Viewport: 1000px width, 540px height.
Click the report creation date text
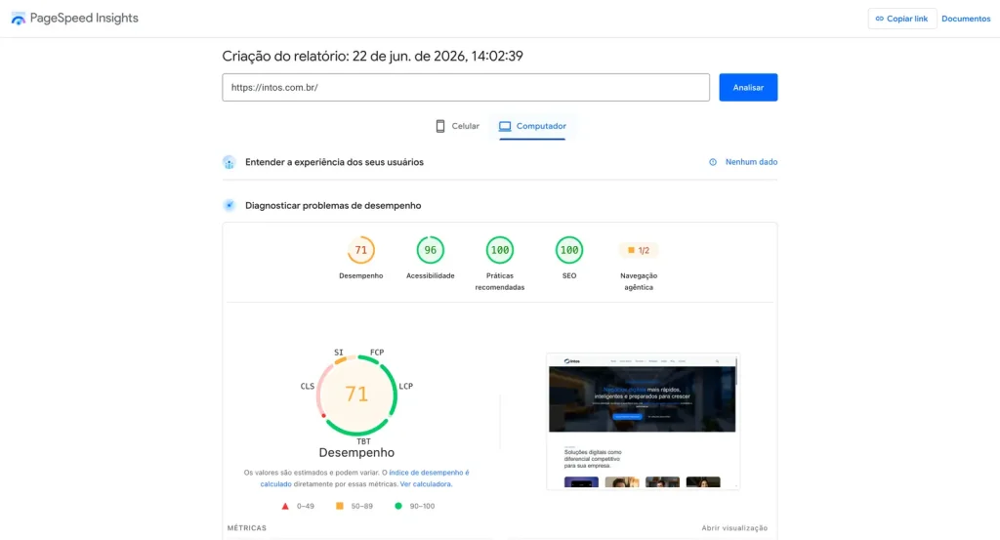pyautogui.click(x=372, y=56)
